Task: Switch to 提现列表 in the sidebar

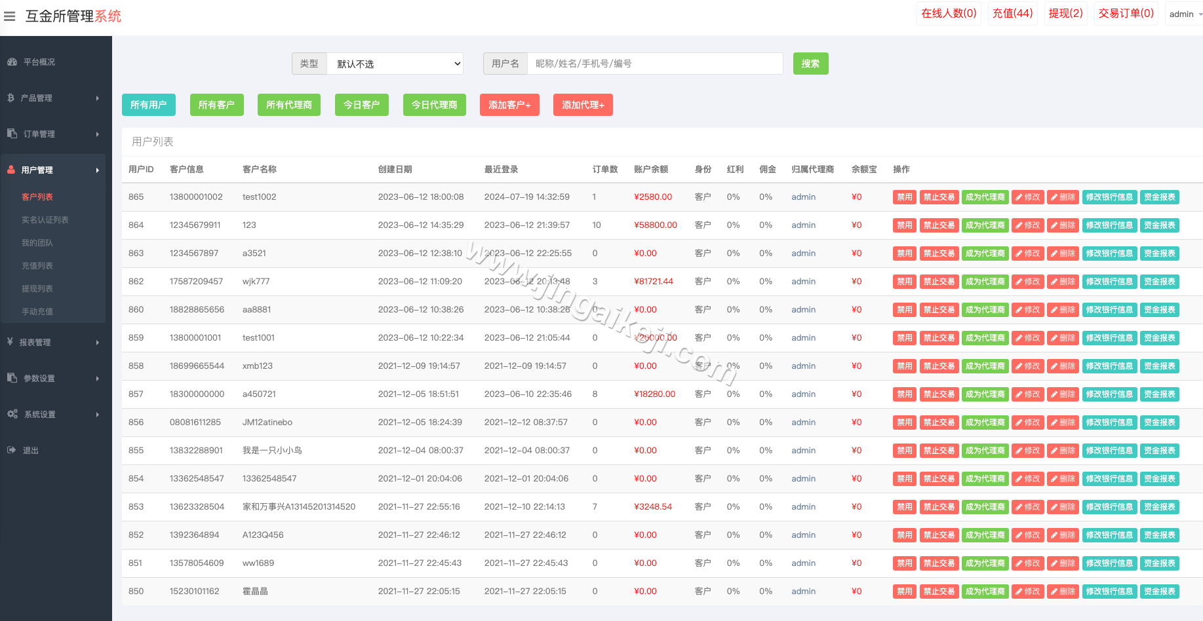Action: [x=37, y=288]
